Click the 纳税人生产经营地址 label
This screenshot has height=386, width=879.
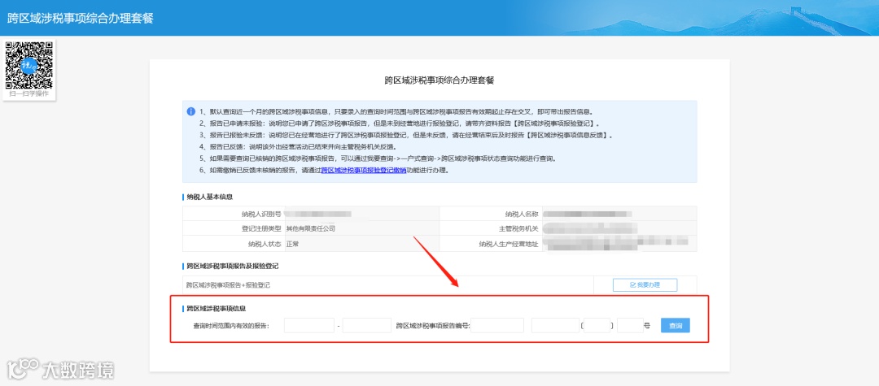click(509, 243)
